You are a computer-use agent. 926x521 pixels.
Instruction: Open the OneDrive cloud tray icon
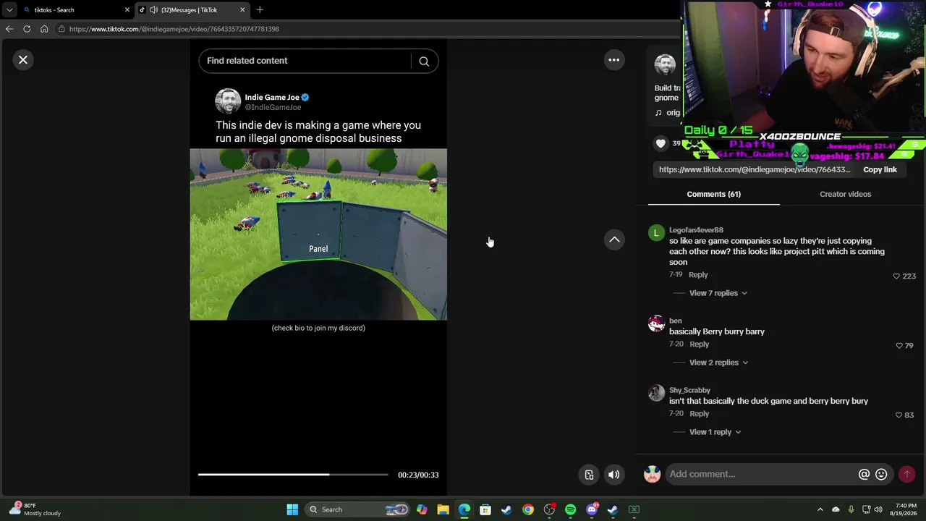click(x=836, y=509)
